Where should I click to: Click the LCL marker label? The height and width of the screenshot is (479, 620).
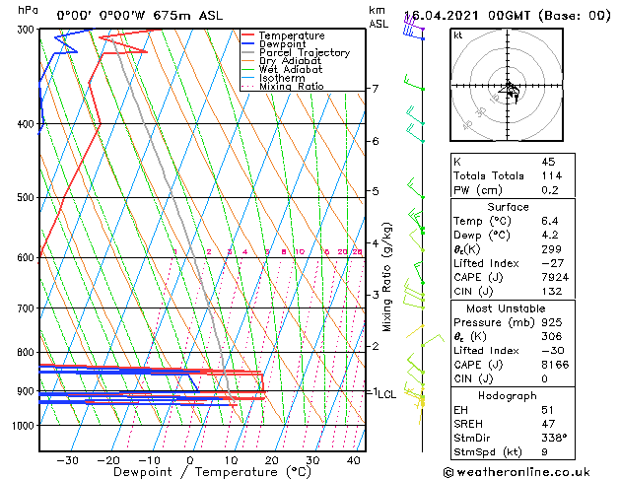[x=387, y=394]
